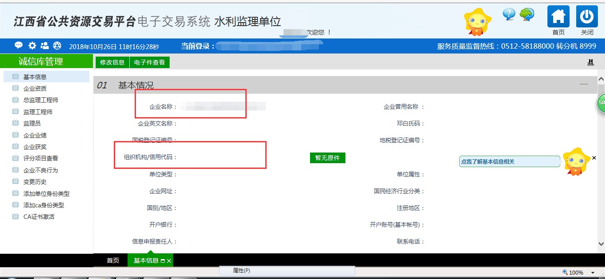605x279 pixels.
Task: Open settings via the gear icon
Action: (32, 46)
